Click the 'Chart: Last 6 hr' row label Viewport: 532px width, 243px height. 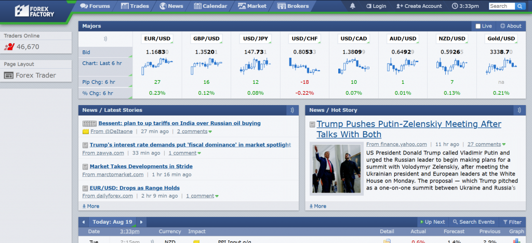click(x=102, y=63)
